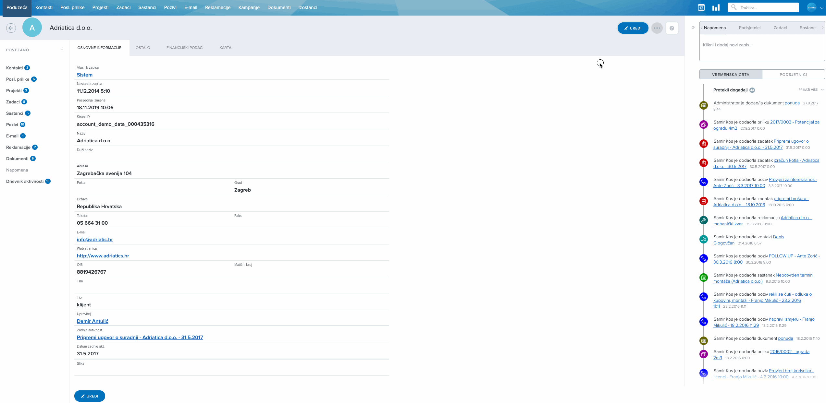
Task: Open the calendar icon in top bar
Action: (x=701, y=7)
